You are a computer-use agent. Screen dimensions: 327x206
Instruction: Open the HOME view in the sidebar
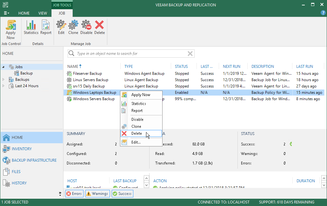coord(32,138)
